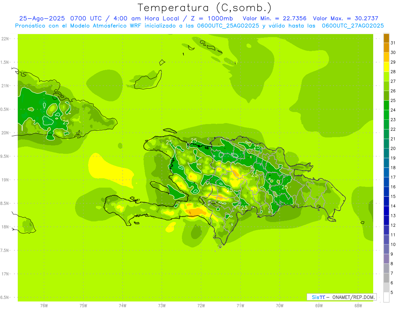Click the legend value 8

click(392, 264)
